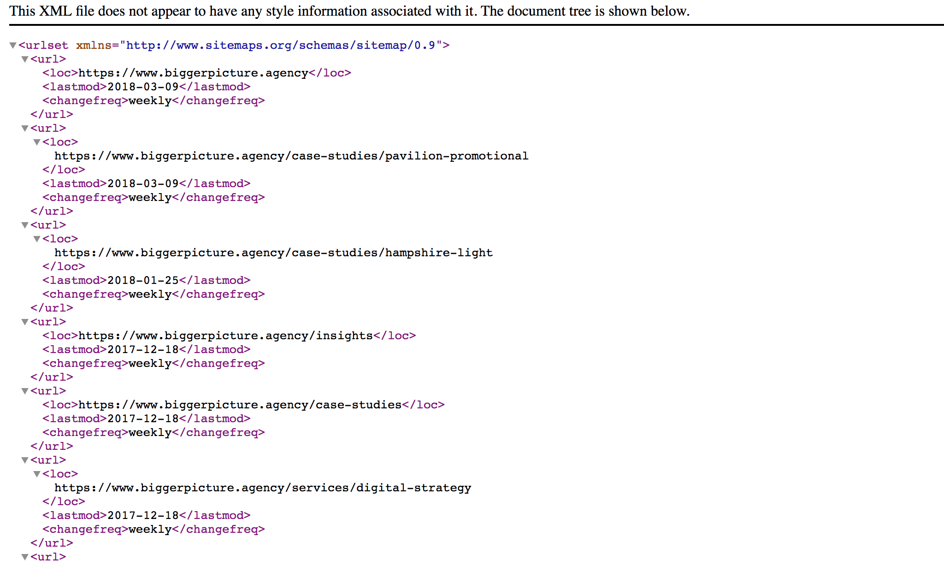Select the biggerpicture.agency/insights URL text
The height and width of the screenshot is (566, 944).
click(225, 336)
